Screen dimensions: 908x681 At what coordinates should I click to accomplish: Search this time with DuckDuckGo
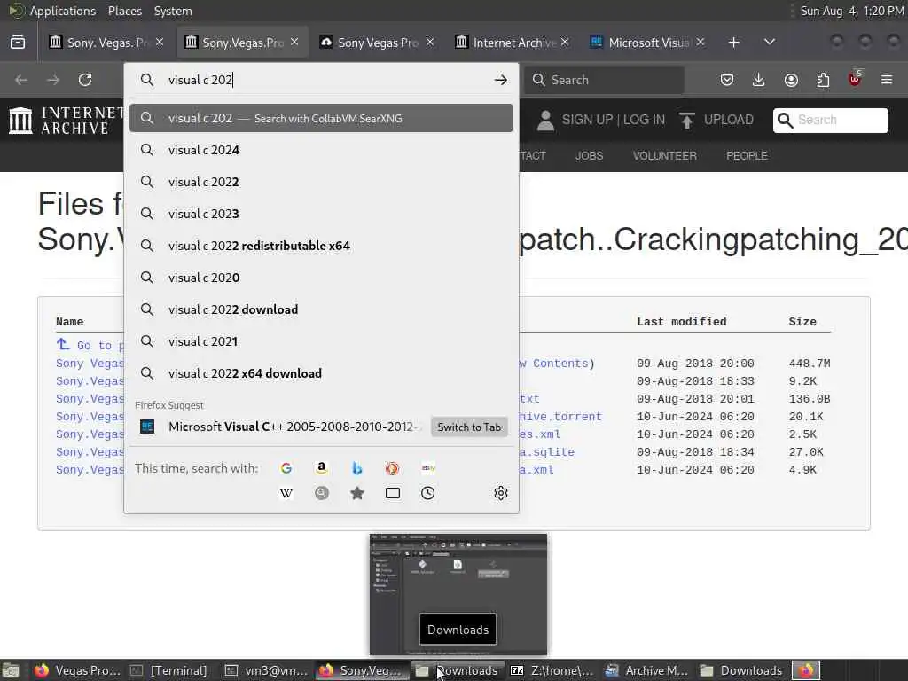(393, 468)
